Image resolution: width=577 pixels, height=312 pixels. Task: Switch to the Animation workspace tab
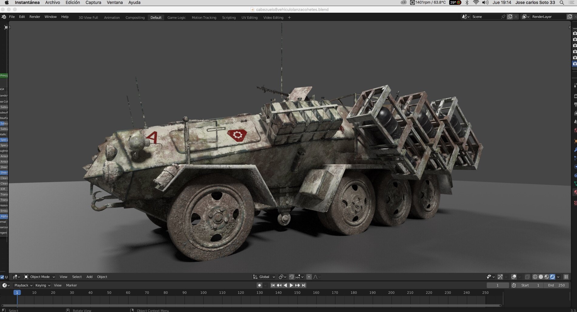[112, 18]
